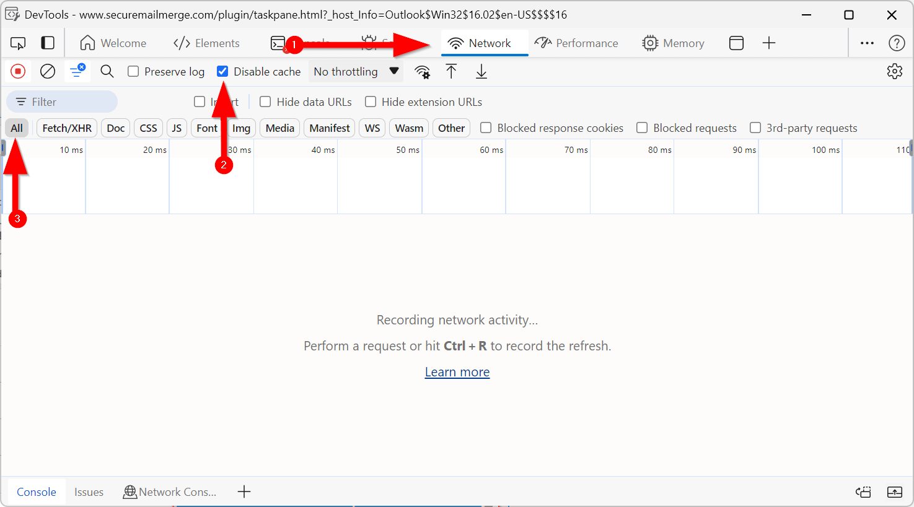Enable the Preserve log checkbox
914x507 pixels.
tap(133, 72)
